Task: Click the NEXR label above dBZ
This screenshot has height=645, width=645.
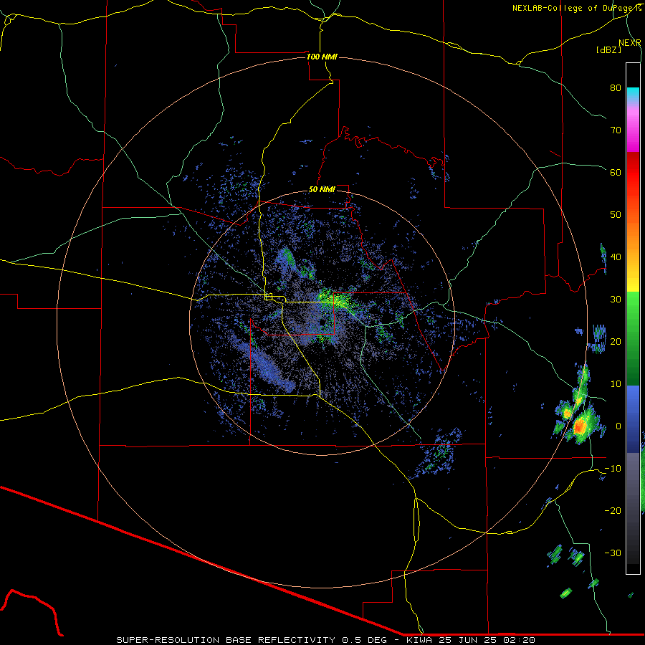Action: [630, 43]
